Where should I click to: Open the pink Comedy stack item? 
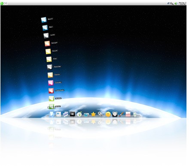[x=51, y=83]
